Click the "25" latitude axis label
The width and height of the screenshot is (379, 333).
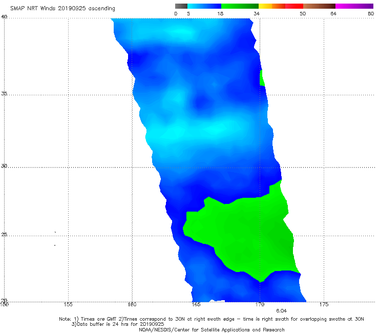click(4, 235)
